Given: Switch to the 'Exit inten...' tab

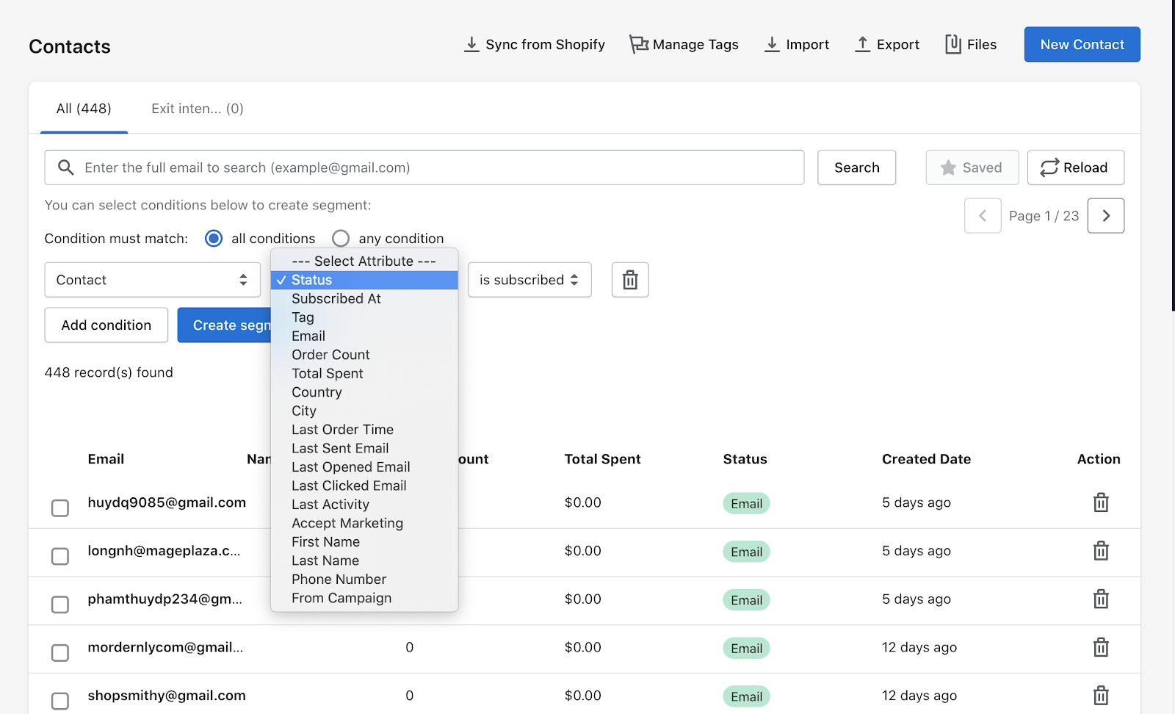Looking at the screenshot, I should pyautogui.click(x=197, y=109).
